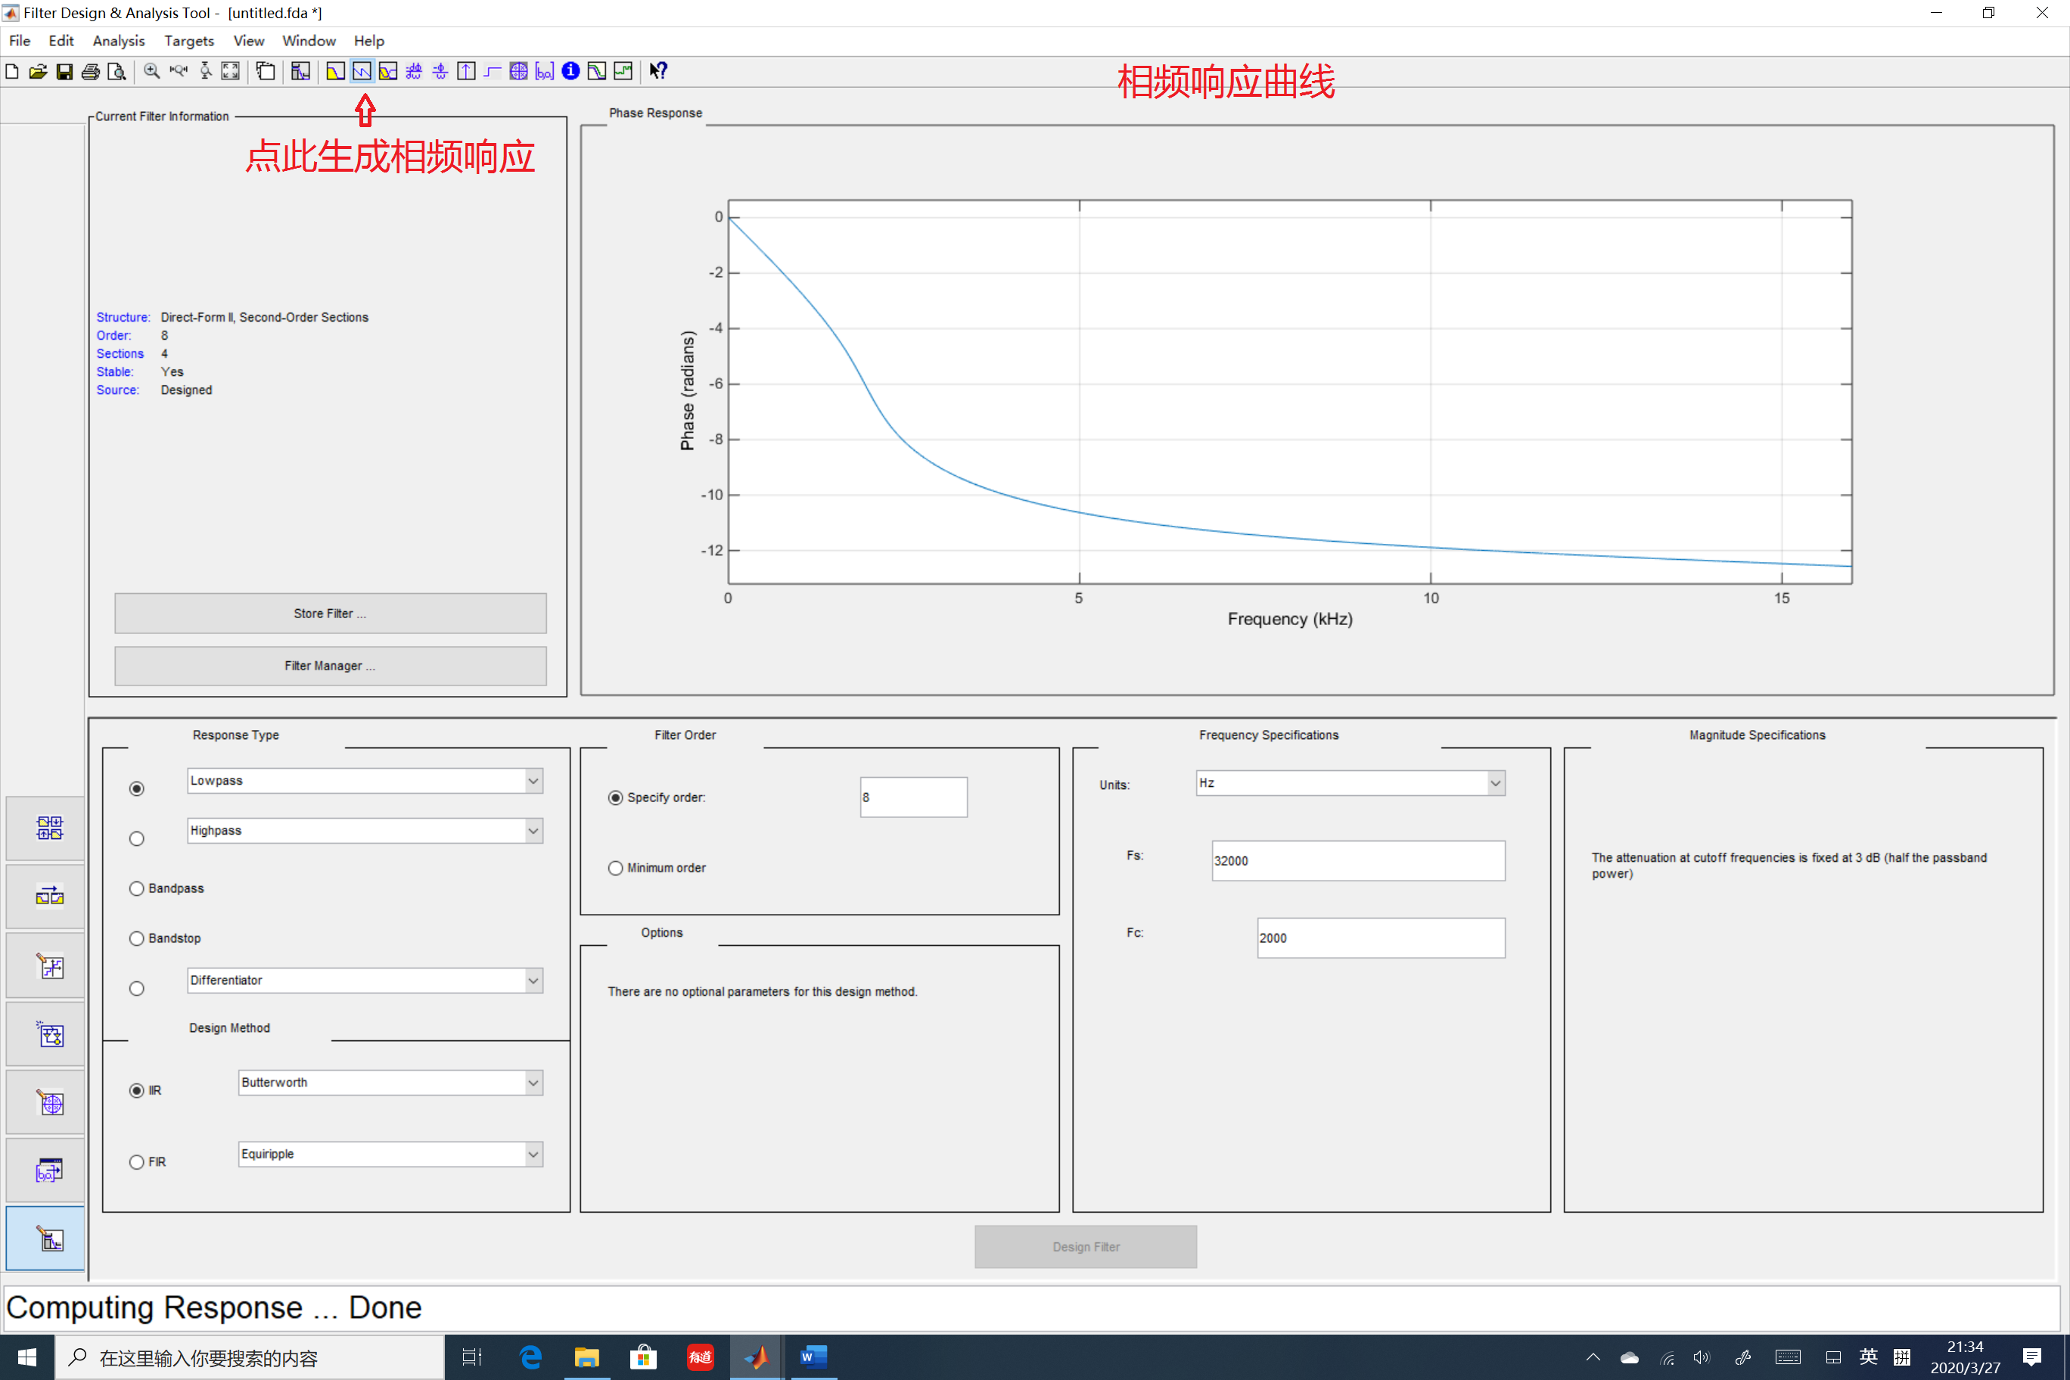The width and height of the screenshot is (2070, 1380).
Task: Show the Magnitude Response plot icon
Action: [x=334, y=71]
